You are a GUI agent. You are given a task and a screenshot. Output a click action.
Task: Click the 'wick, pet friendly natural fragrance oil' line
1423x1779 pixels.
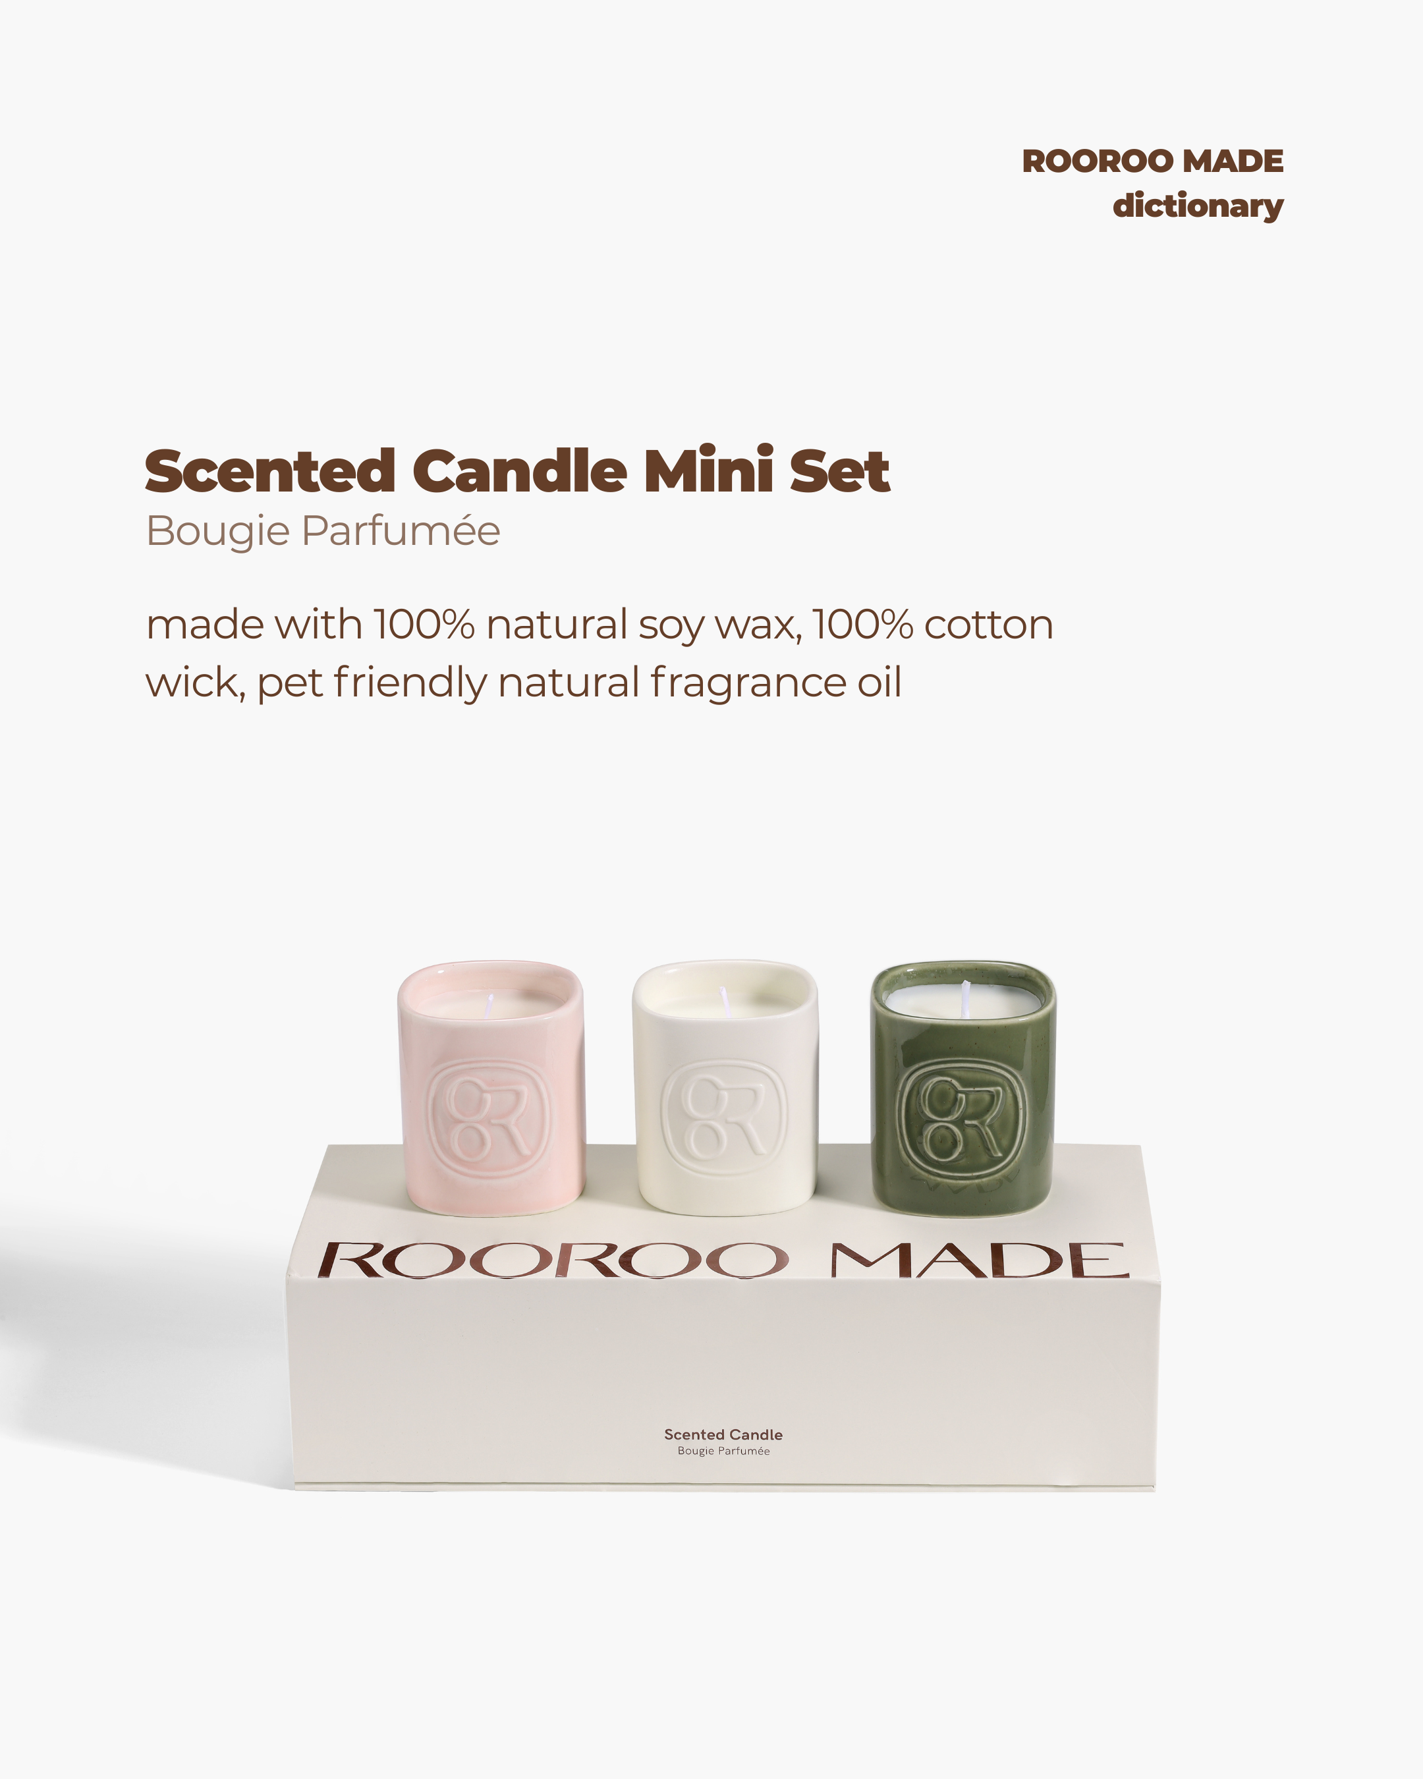524,683
